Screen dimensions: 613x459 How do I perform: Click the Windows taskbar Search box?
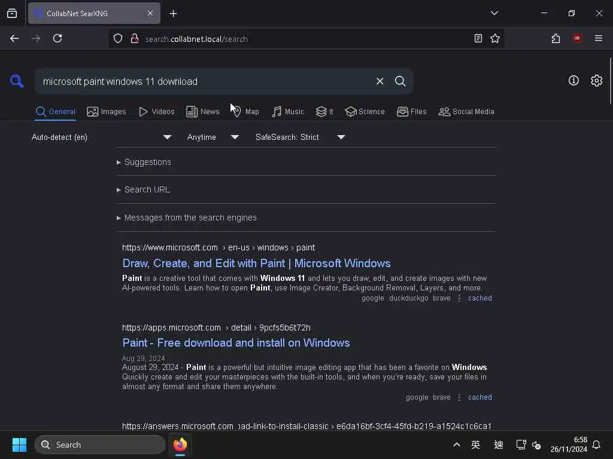click(x=100, y=445)
